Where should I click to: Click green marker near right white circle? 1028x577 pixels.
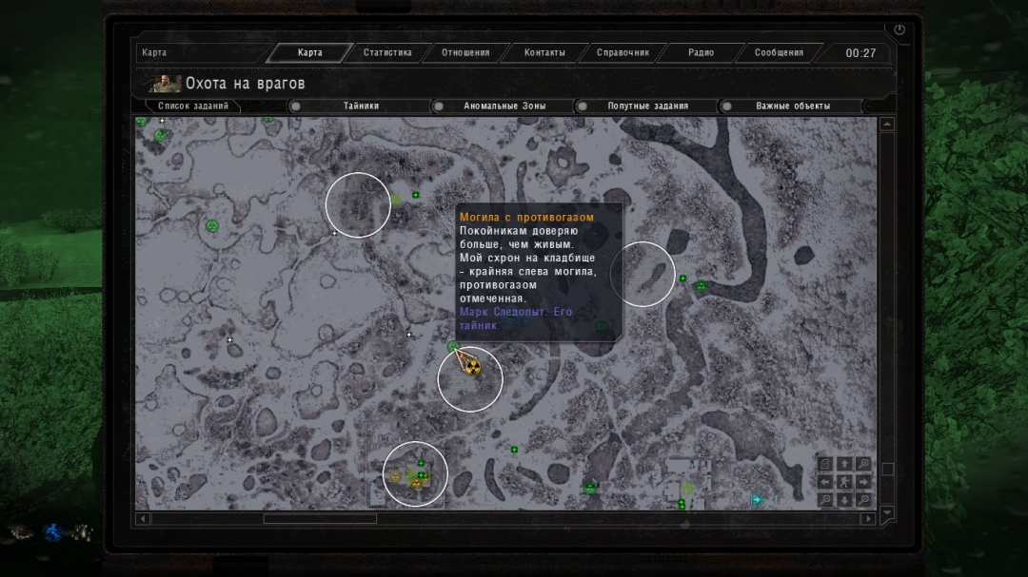pyautogui.click(x=682, y=279)
